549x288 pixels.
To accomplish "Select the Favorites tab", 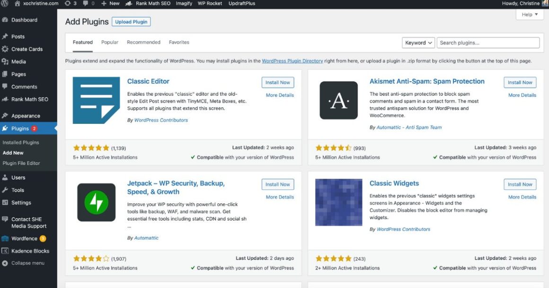I will tap(179, 43).
